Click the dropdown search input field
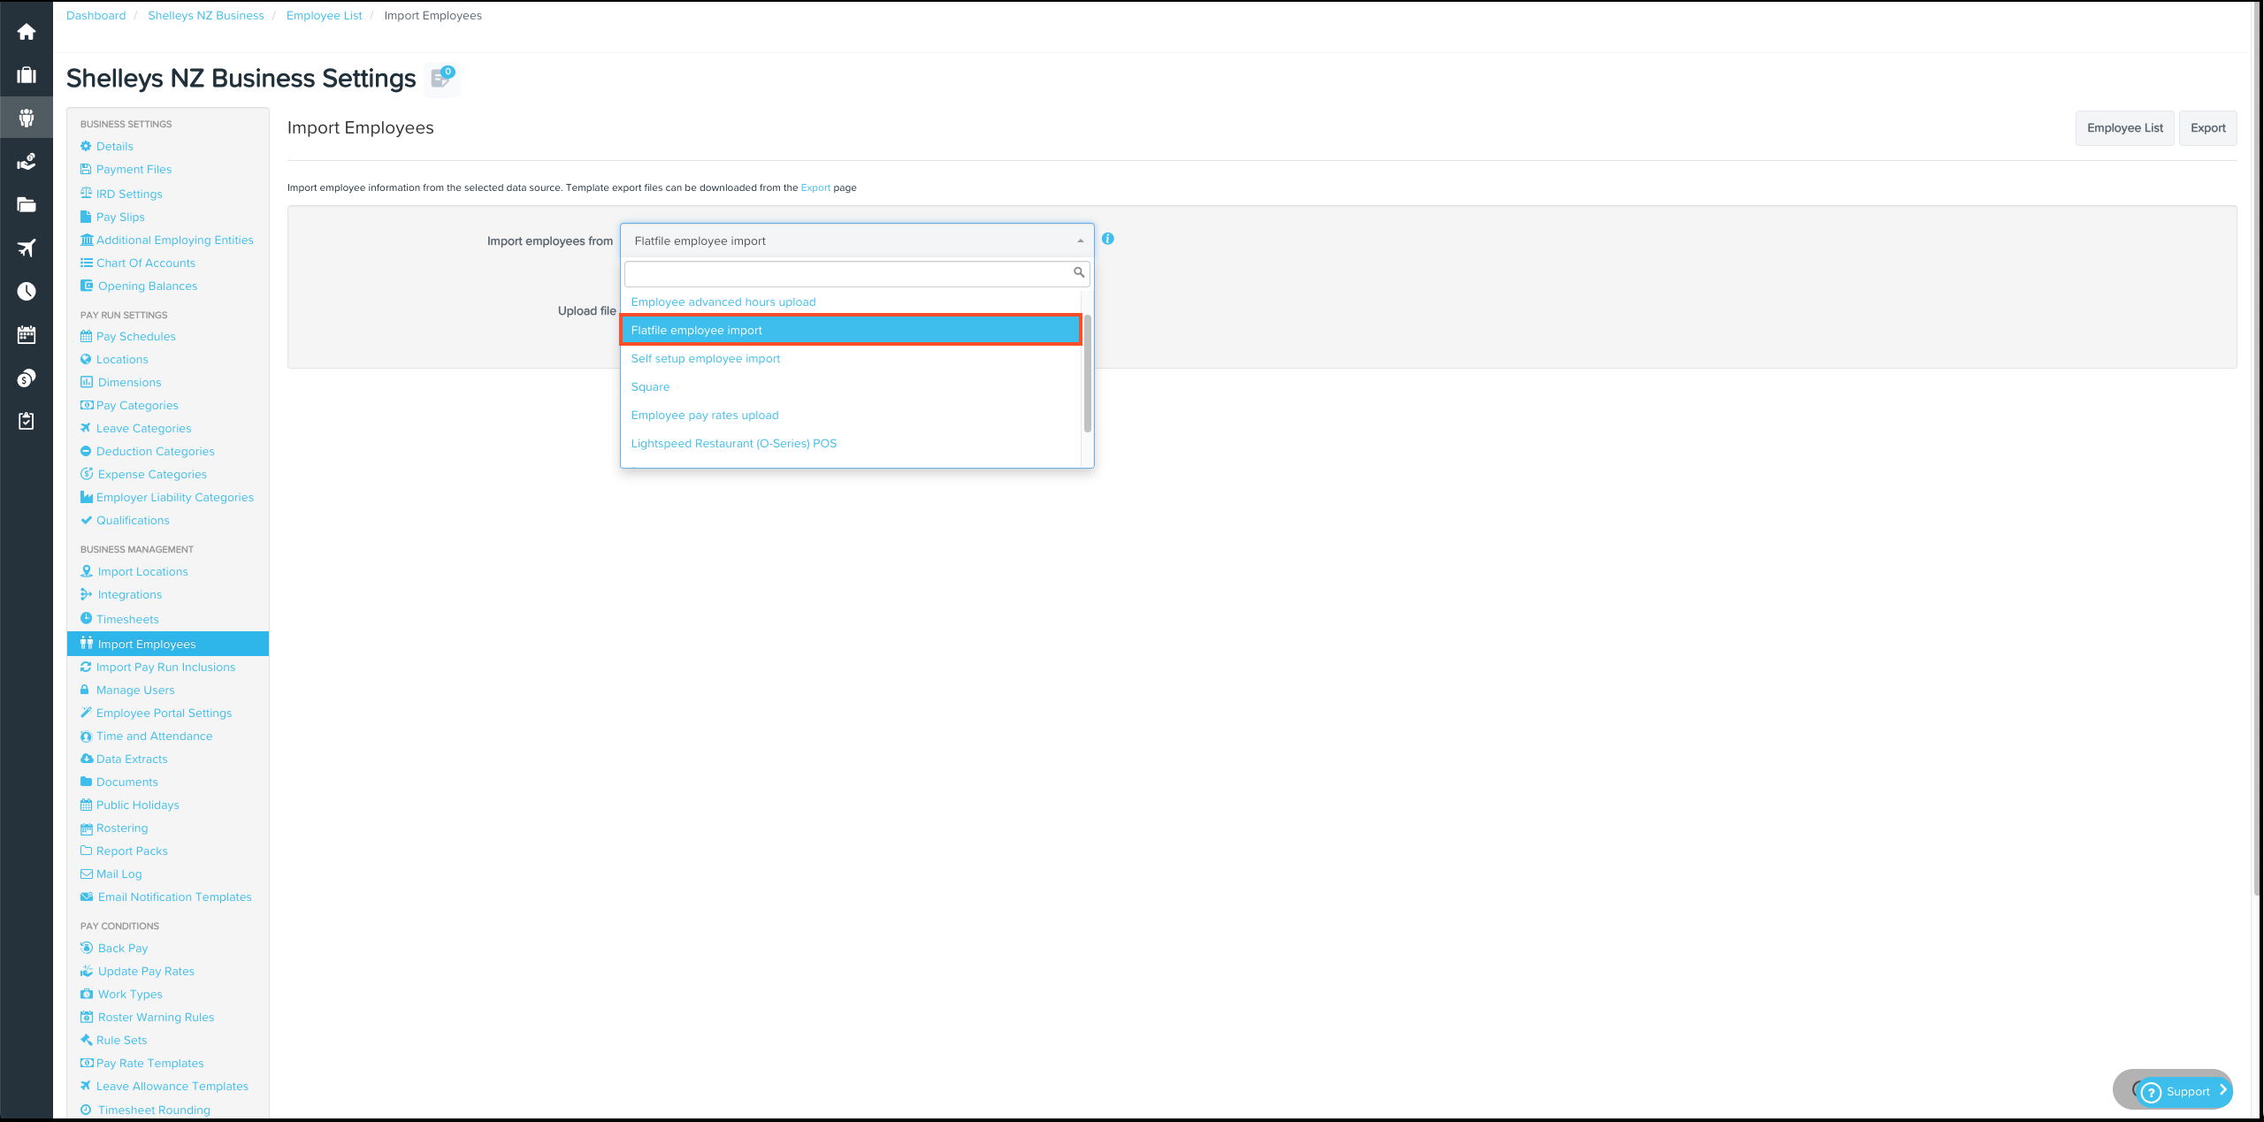 pos(847,273)
